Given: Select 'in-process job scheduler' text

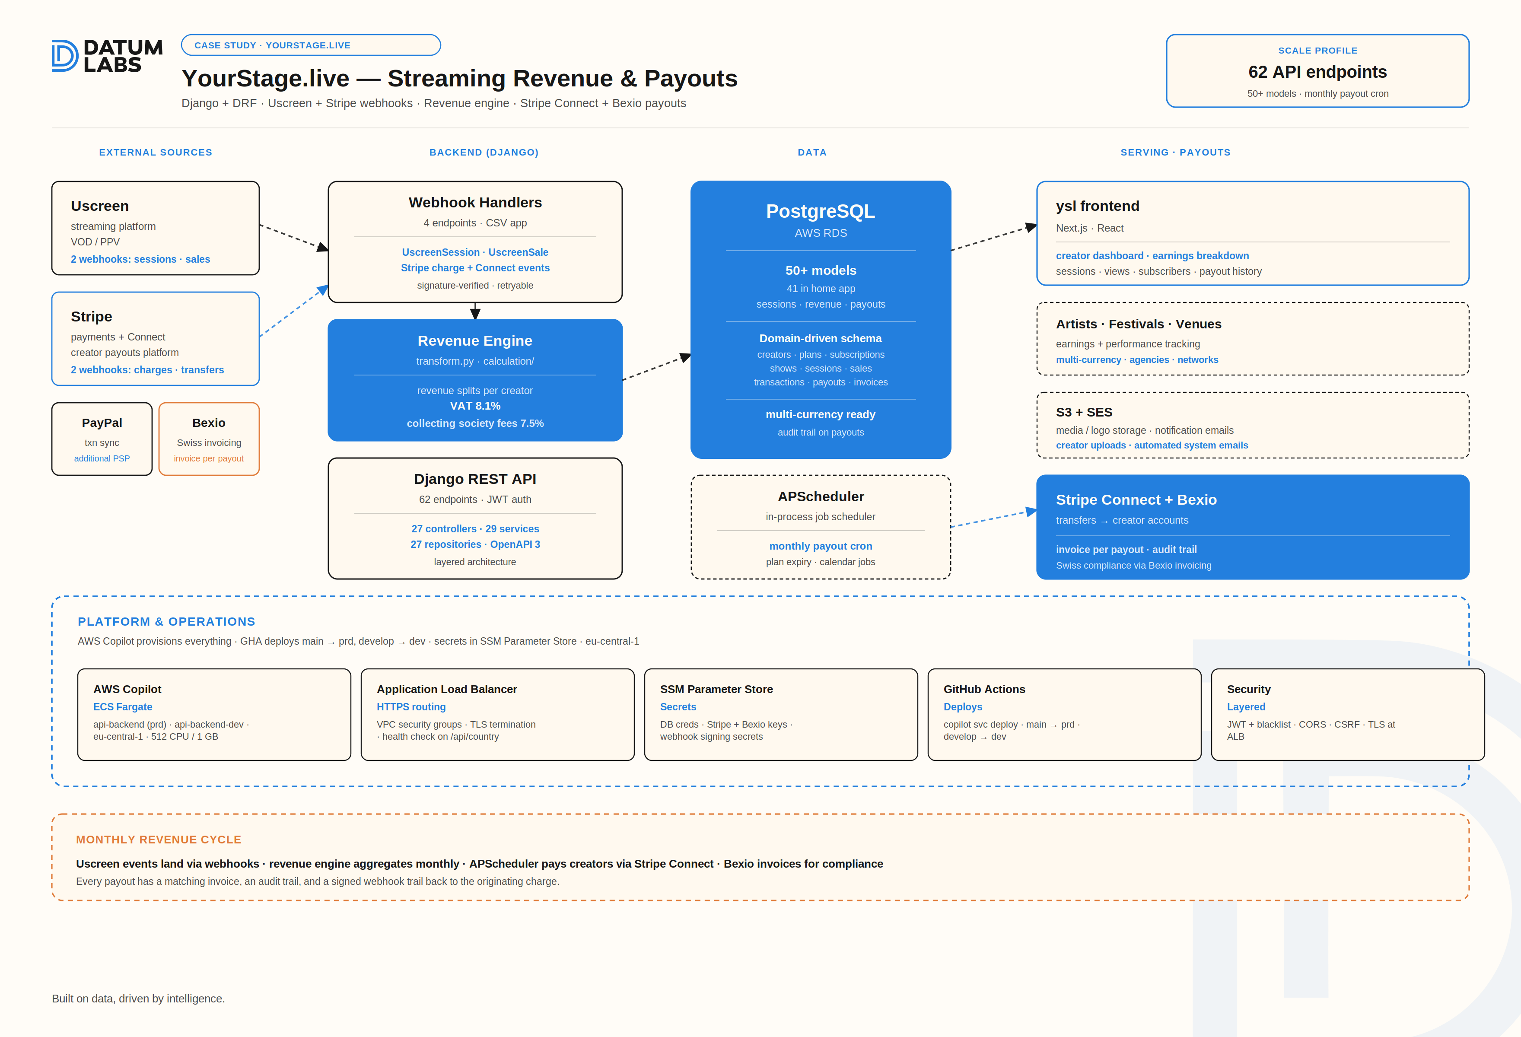Looking at the screenshot, I should [821, 517].
